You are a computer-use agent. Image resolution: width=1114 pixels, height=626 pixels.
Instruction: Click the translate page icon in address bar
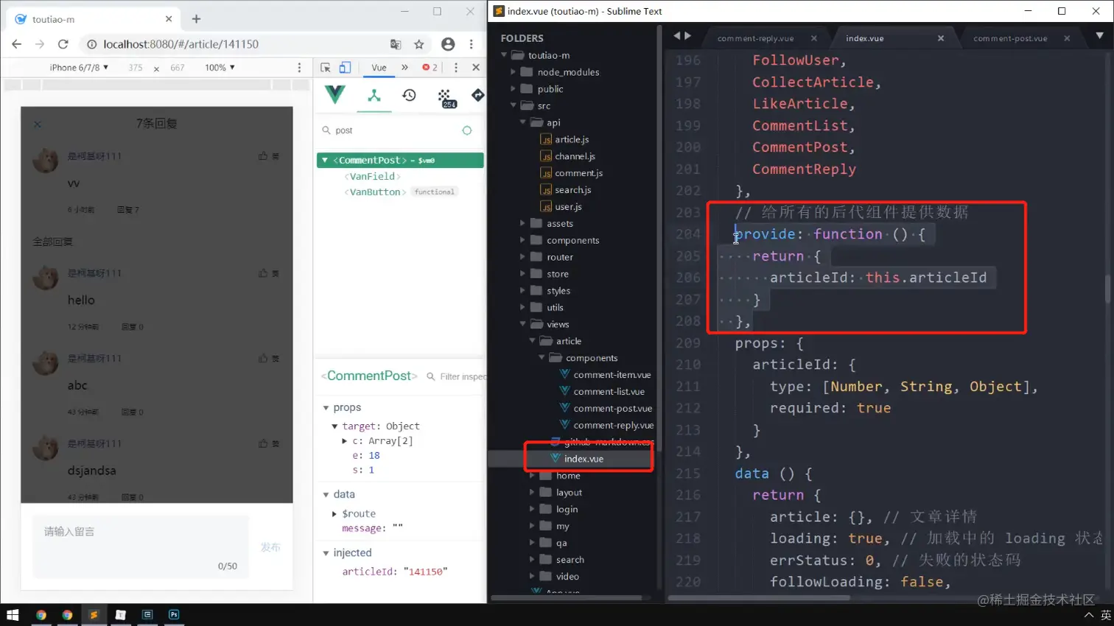[x=396, y=44]
